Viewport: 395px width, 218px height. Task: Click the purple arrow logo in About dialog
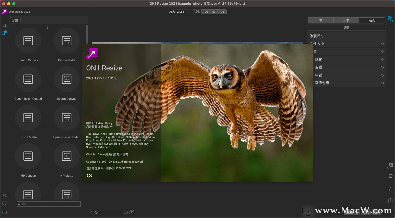point(92,53)
